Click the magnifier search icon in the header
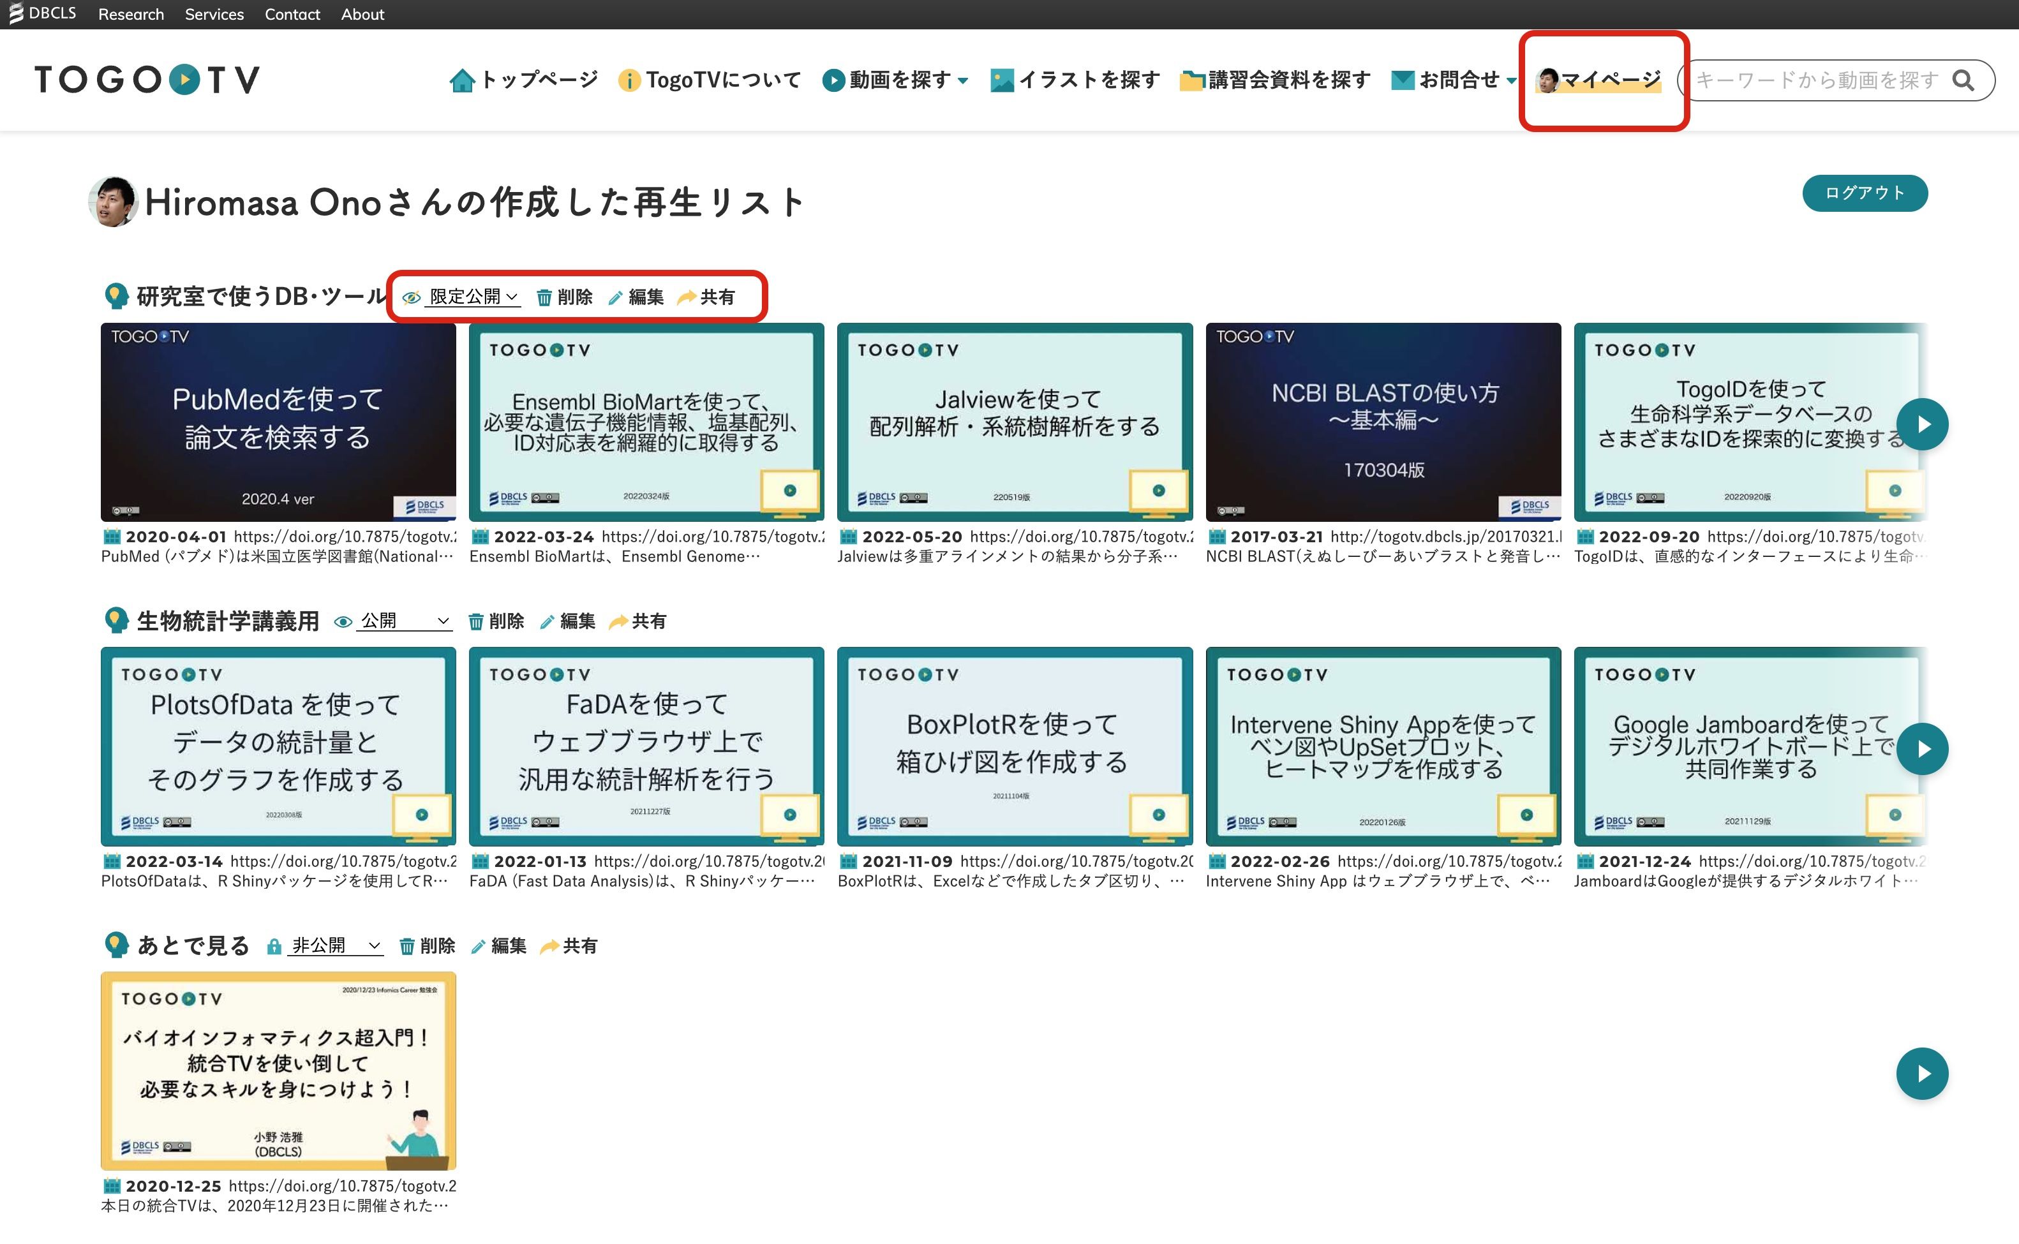The height and width of the screenshot is (1244, 2019). click(1963, 80)
